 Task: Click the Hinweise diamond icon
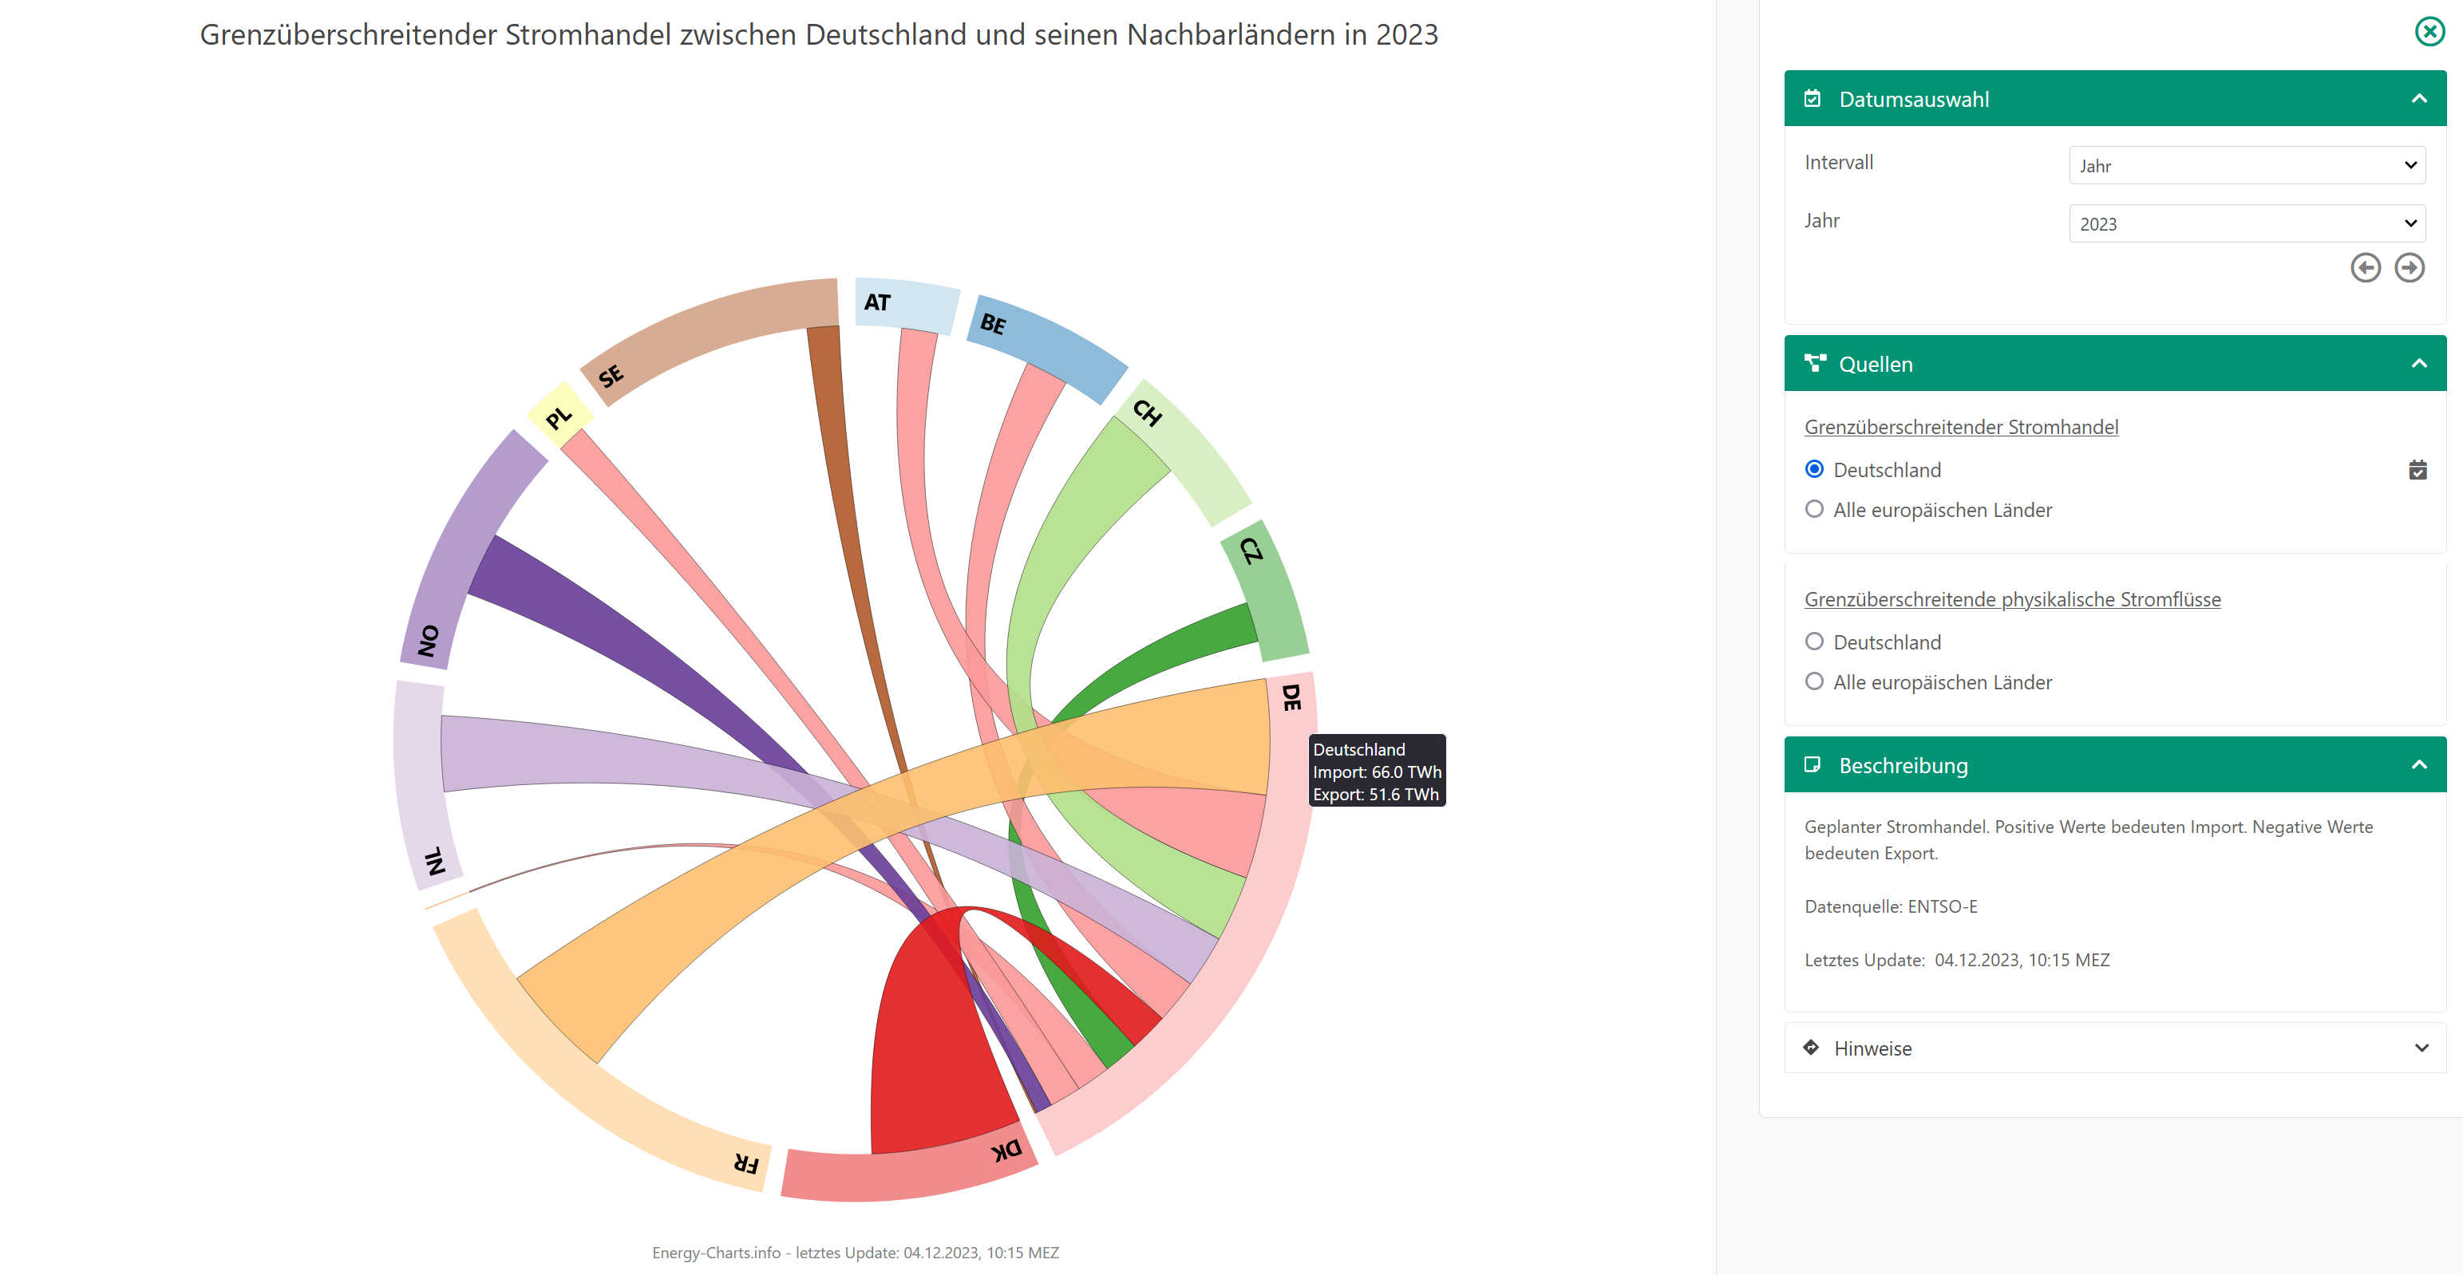1810,1048
